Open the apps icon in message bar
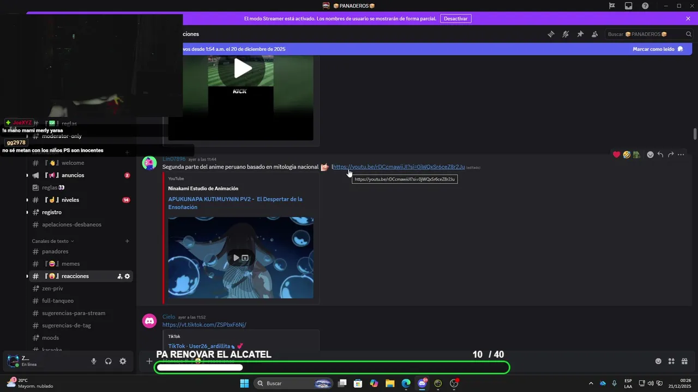This screenshot has width=698, height=392. [671, 361]
